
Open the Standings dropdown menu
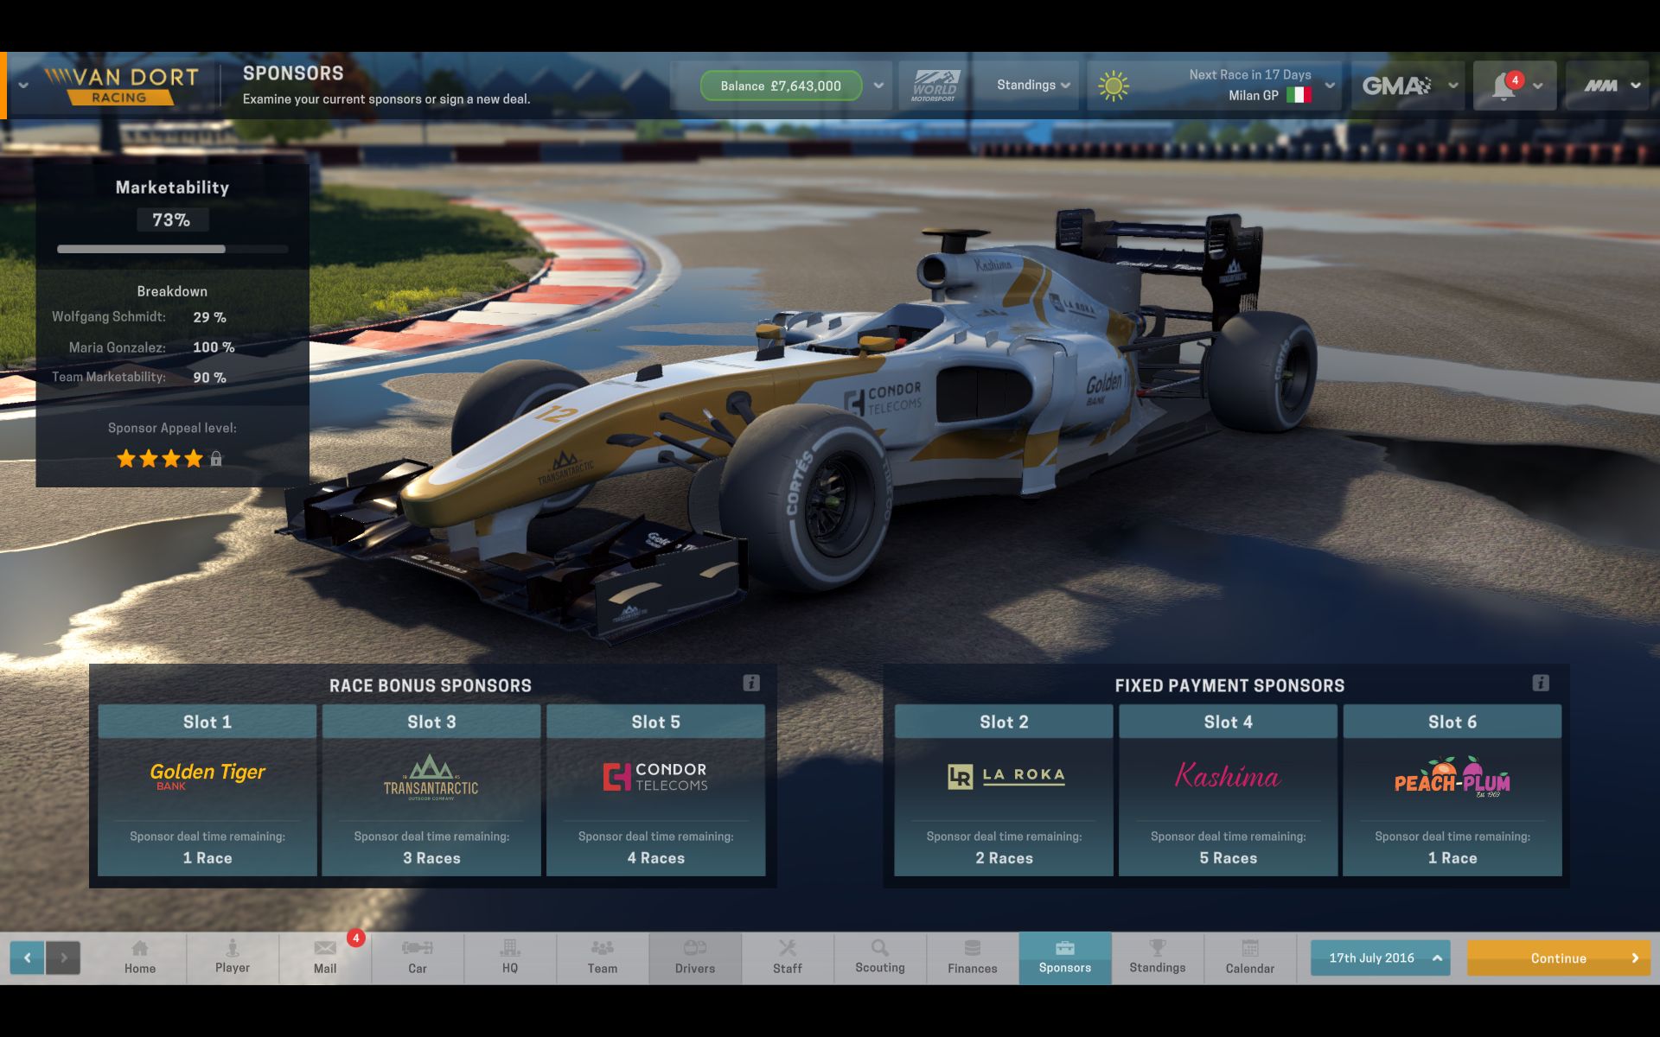[x=1032, y=85]
